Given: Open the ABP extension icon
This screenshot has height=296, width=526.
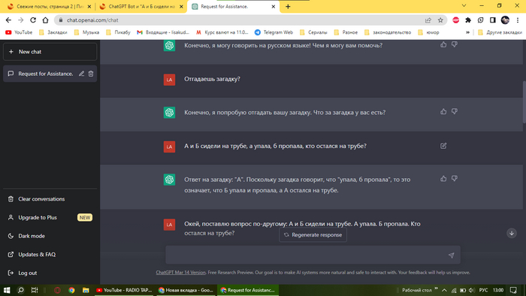Looking at the screenshot, I should (455, 20).
